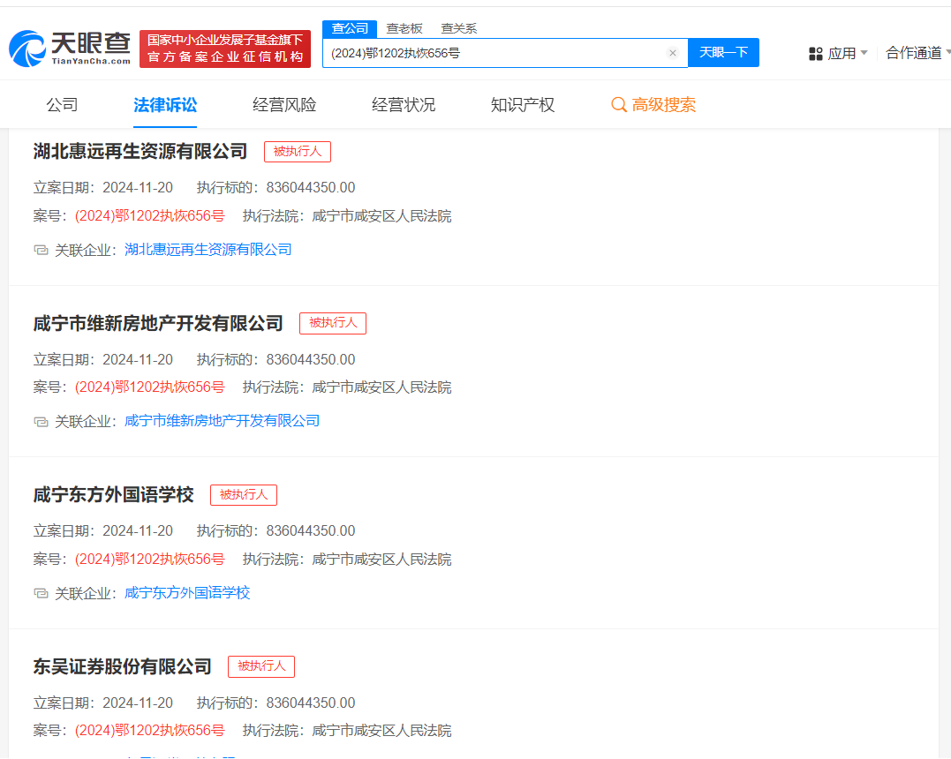Image resolution: width=951 pixels, height=759 pixels.
Task: Click the advanced search magnifier icon
Action: 619,105
